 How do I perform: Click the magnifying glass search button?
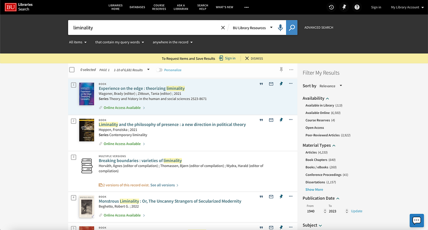[x=292, y=27]
